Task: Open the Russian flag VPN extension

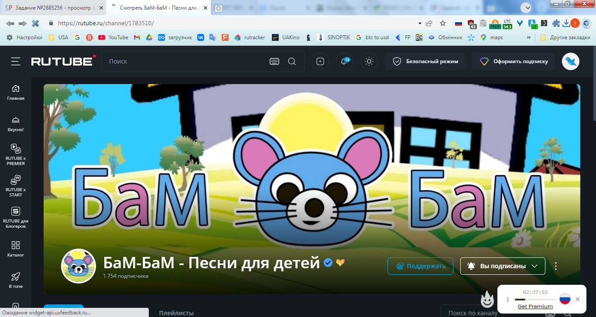Action: 458,23
